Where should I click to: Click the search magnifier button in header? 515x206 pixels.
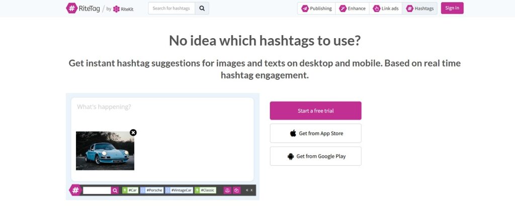pos(202,8)
